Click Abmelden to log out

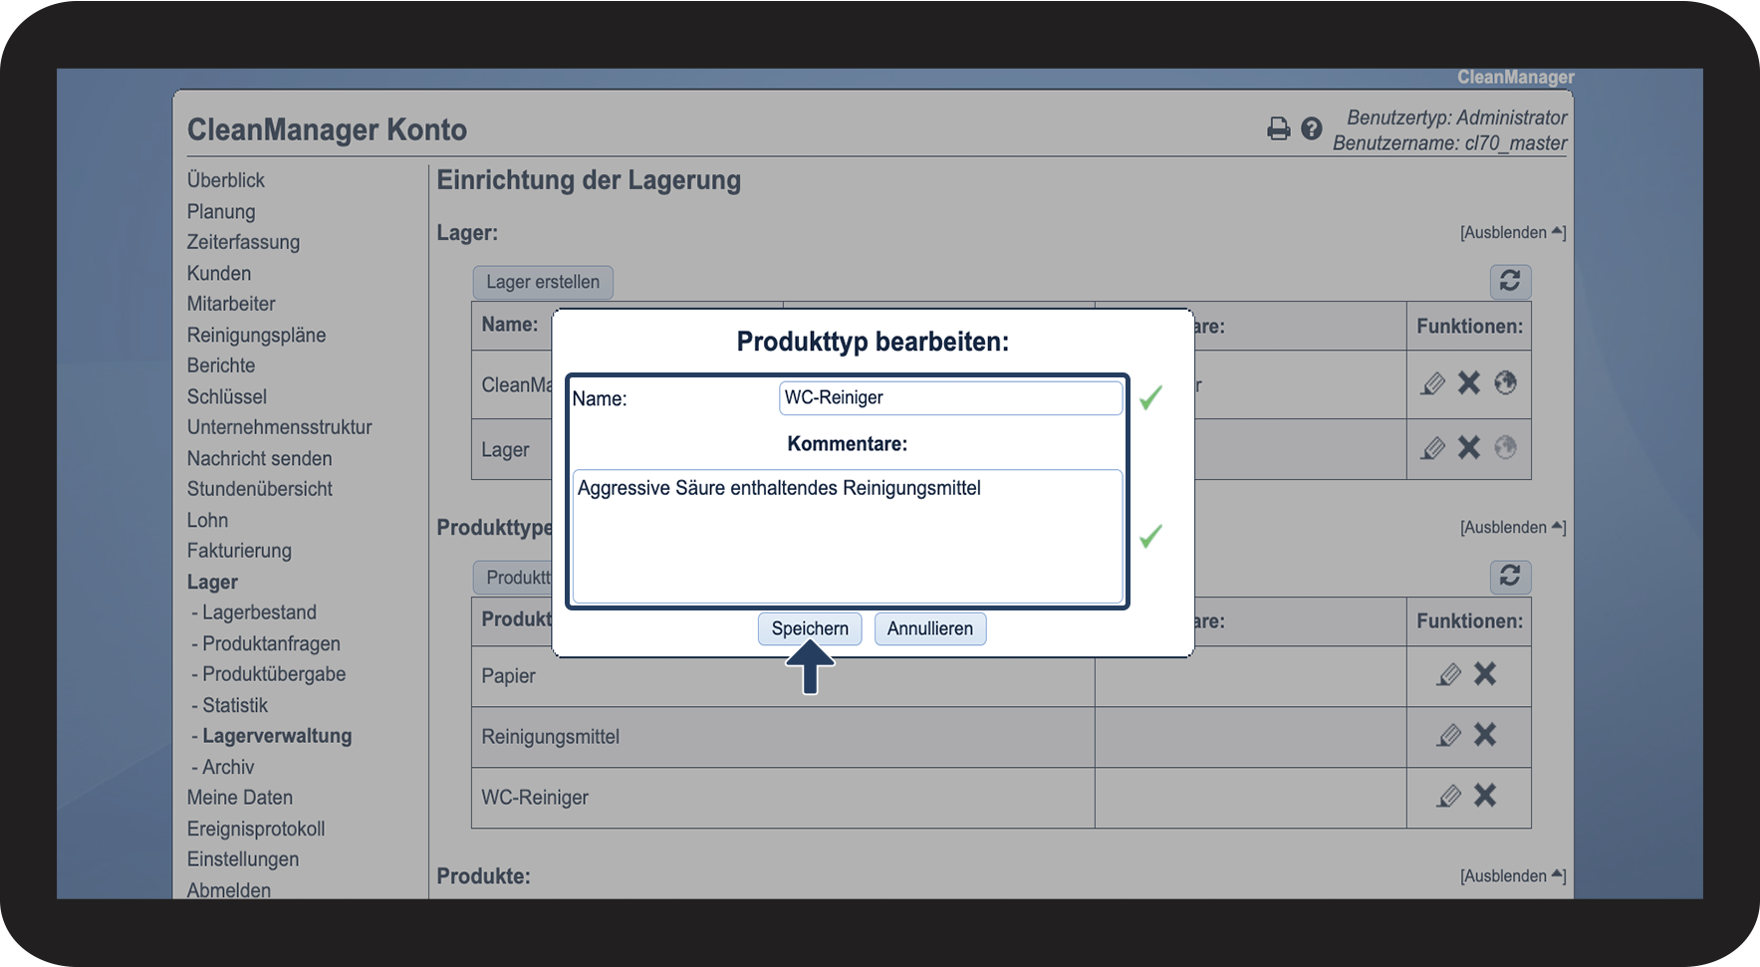point(229,889)
